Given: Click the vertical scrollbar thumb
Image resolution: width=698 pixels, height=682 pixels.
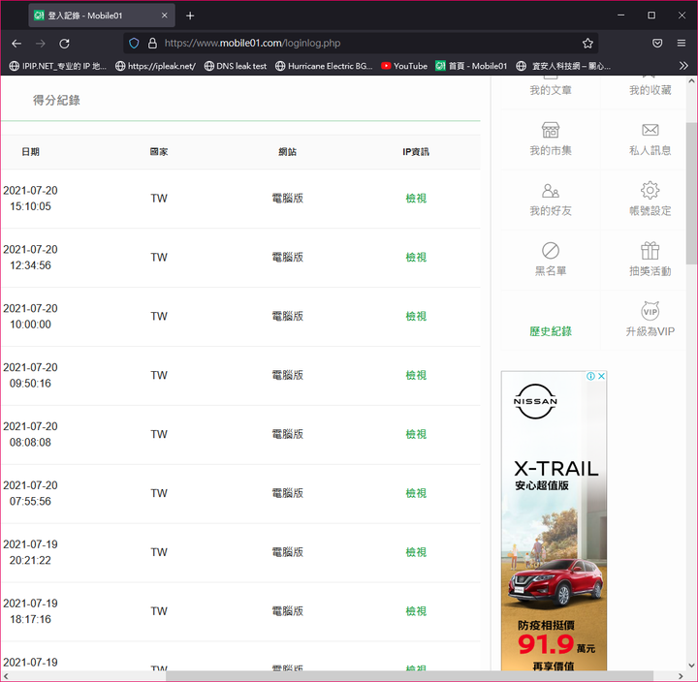Looking at the screenshot, I should click(692, 194).
